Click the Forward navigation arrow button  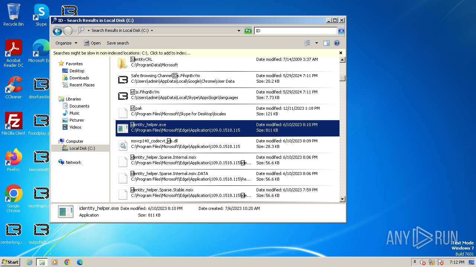pos(68,31)
